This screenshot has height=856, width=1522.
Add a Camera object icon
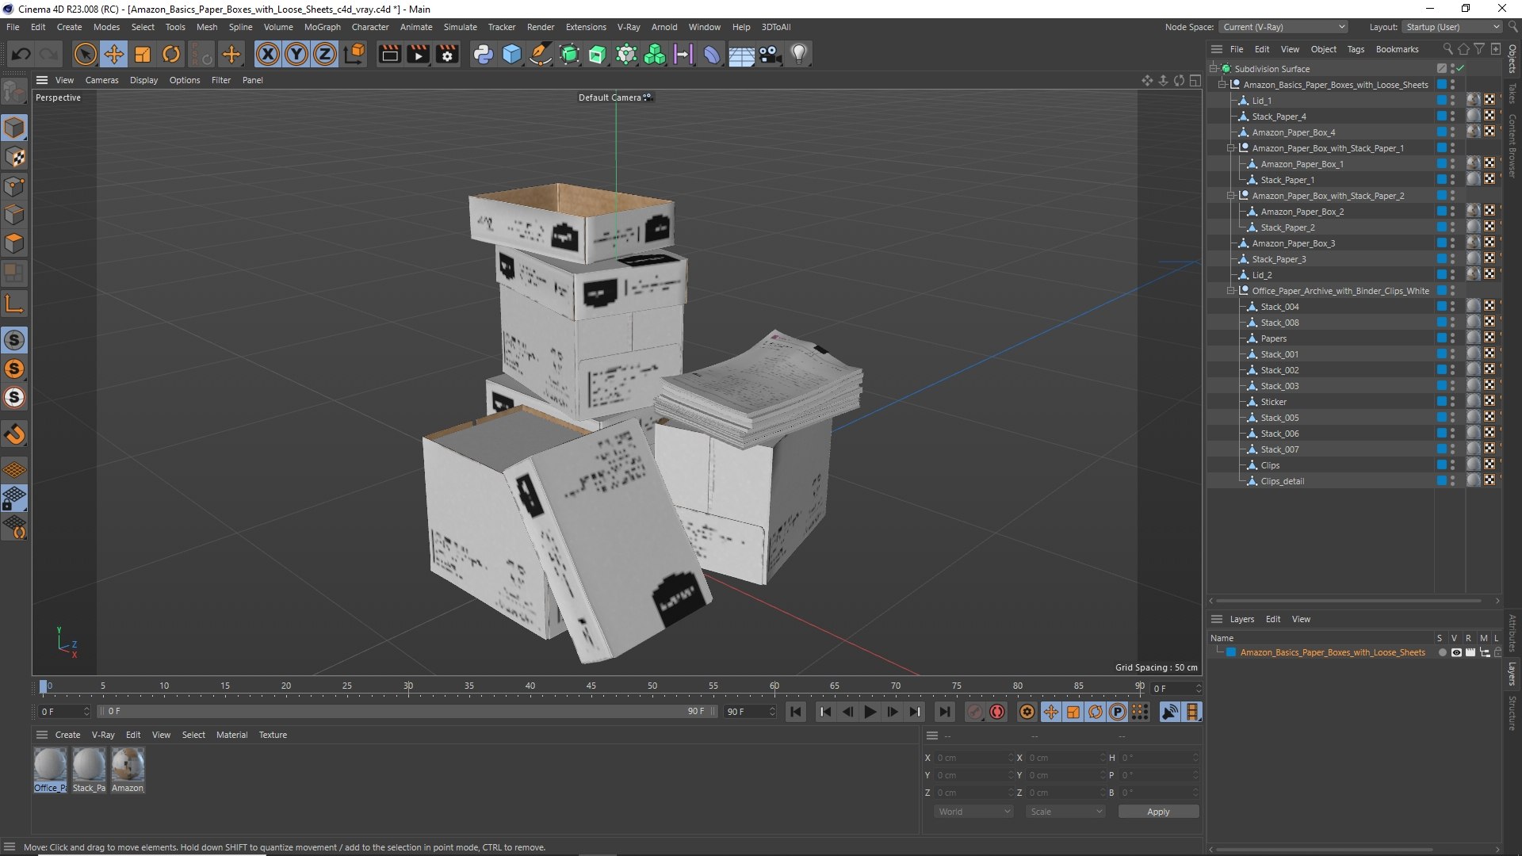(770, 54)
